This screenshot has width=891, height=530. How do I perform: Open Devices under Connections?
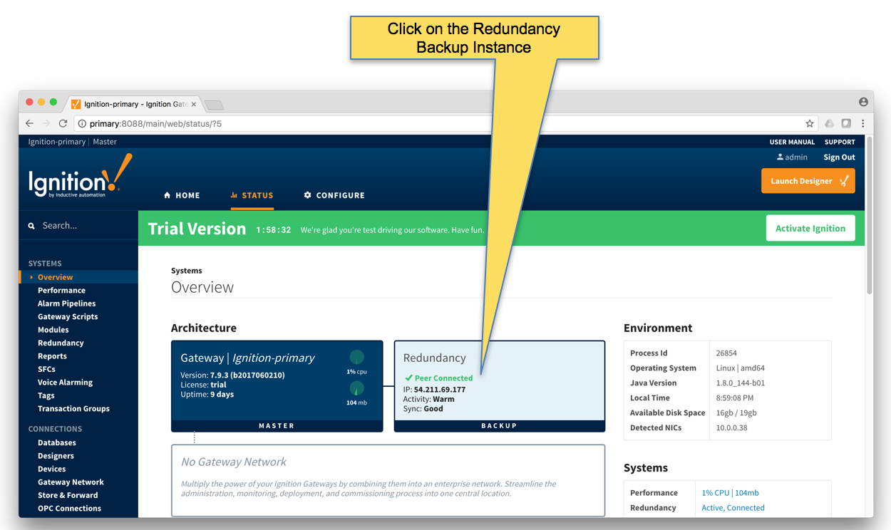tap(51, 469)
